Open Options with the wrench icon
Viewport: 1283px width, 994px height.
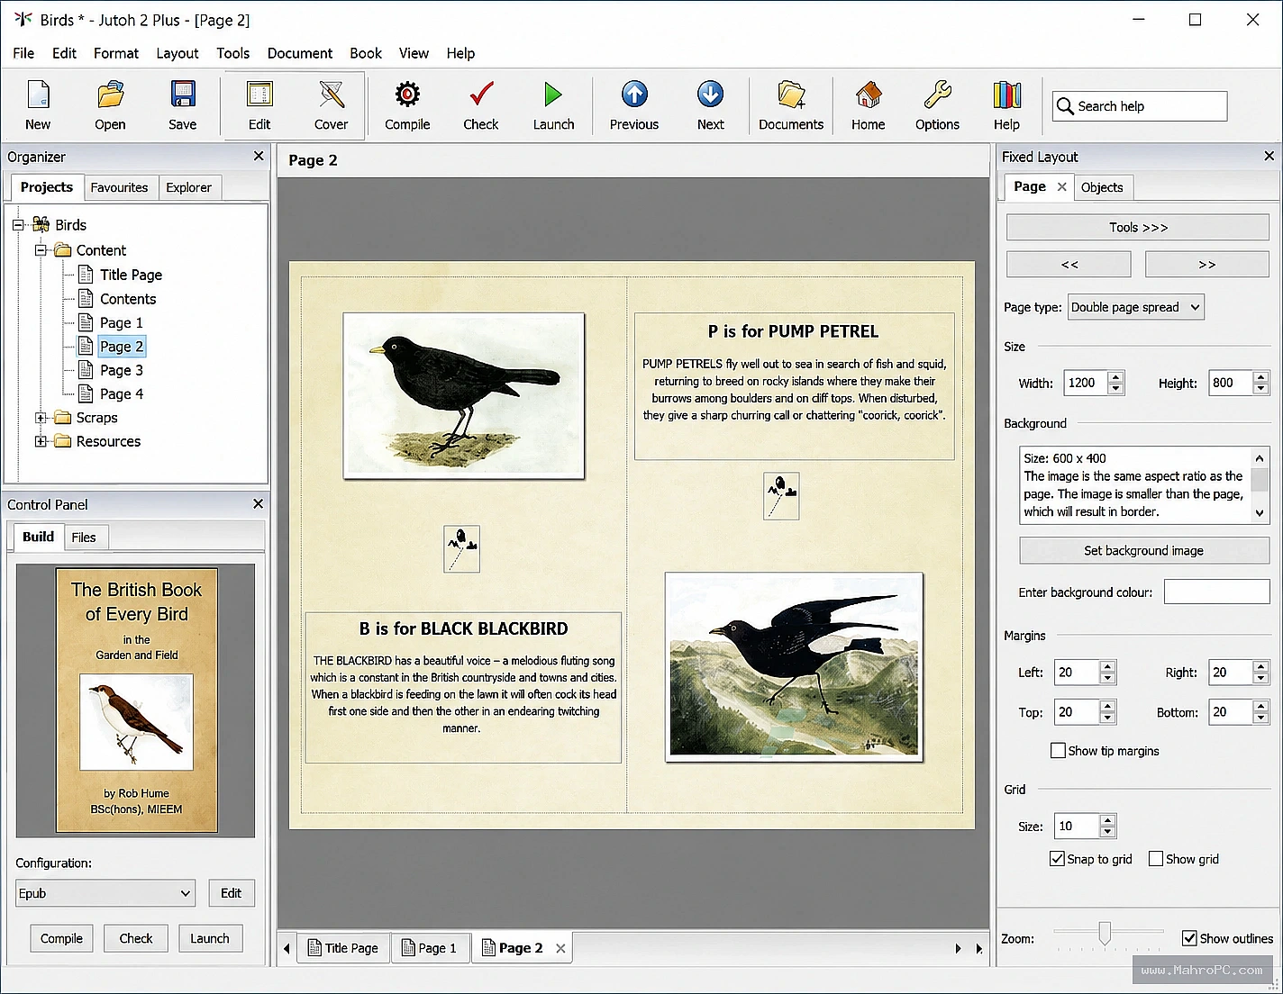coord(937,95)
